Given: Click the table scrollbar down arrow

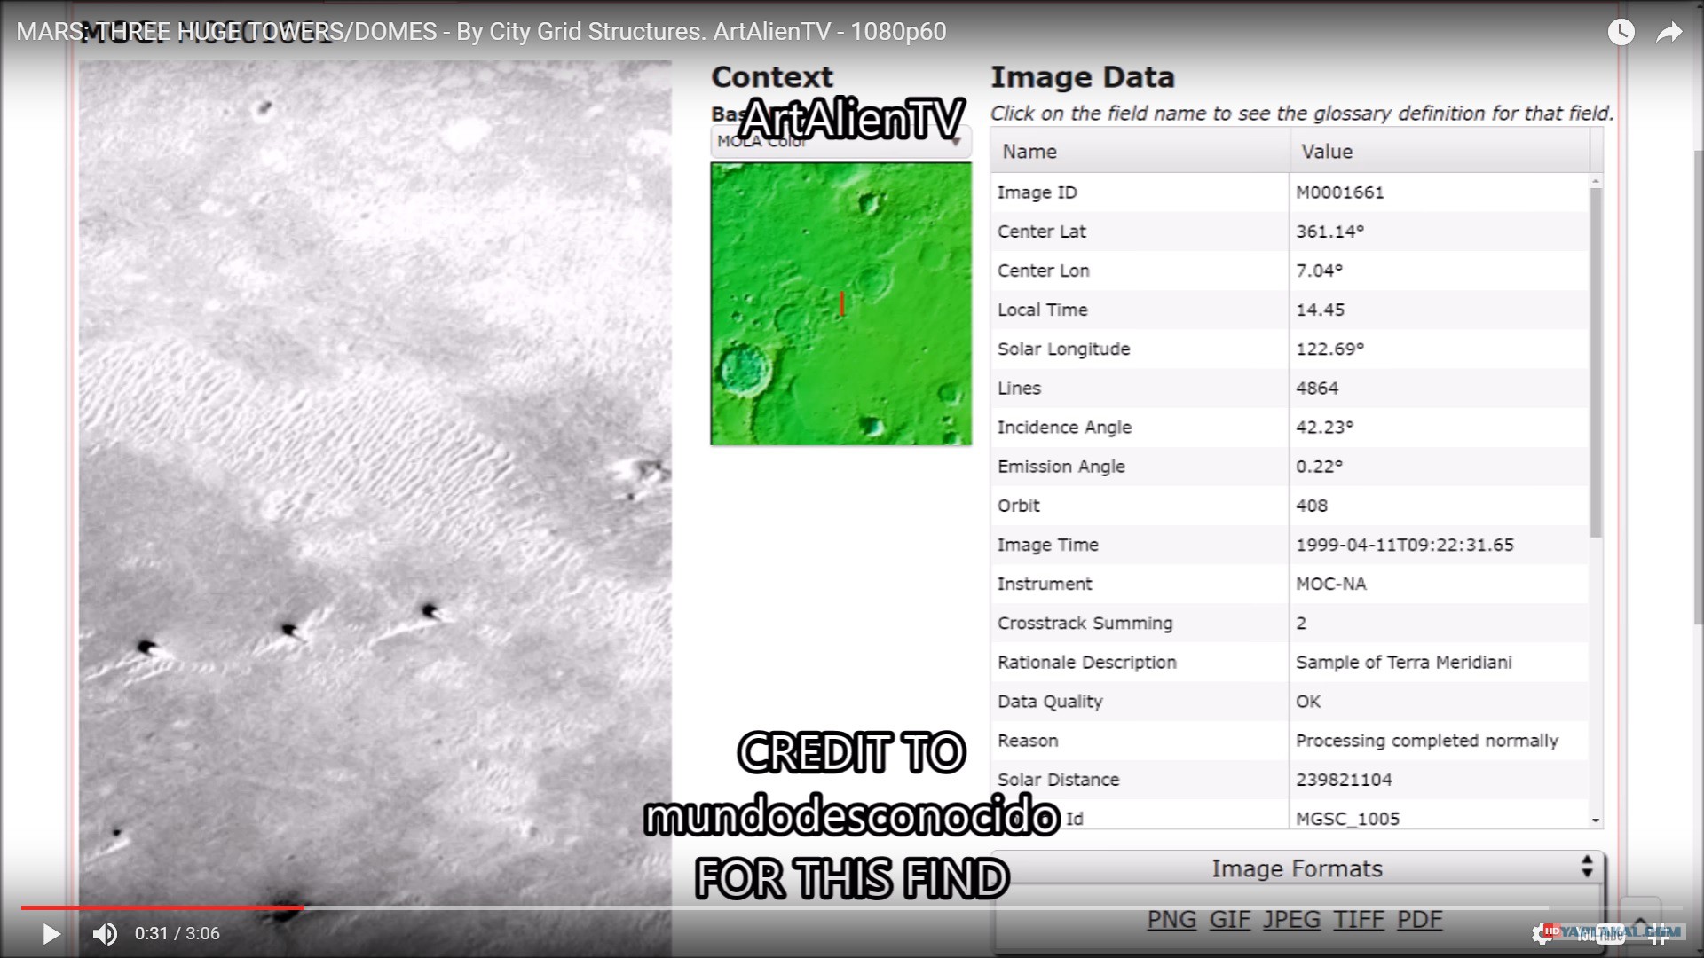Looking at the screenshot, I should tap(1596, 821).
